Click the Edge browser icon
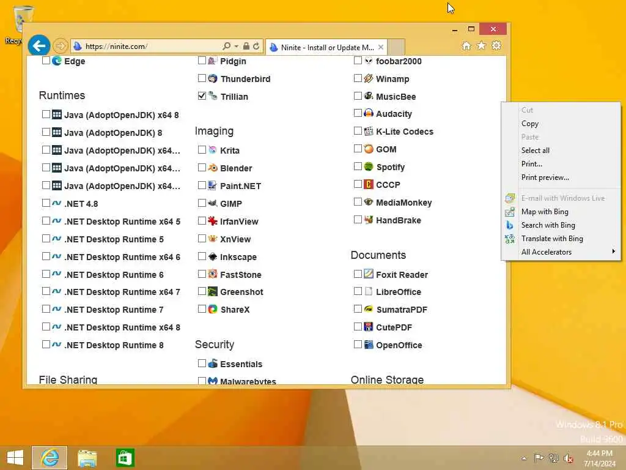The height and width of the screenshot is (470, 626). click(57, 61)
